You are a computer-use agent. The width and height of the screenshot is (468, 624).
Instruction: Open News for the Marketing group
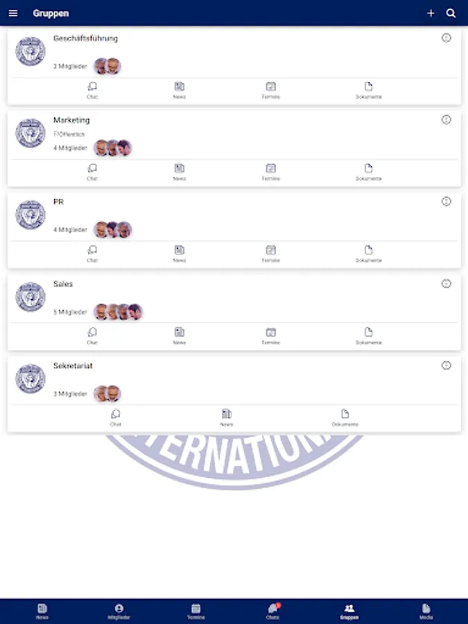click(180, 173)
